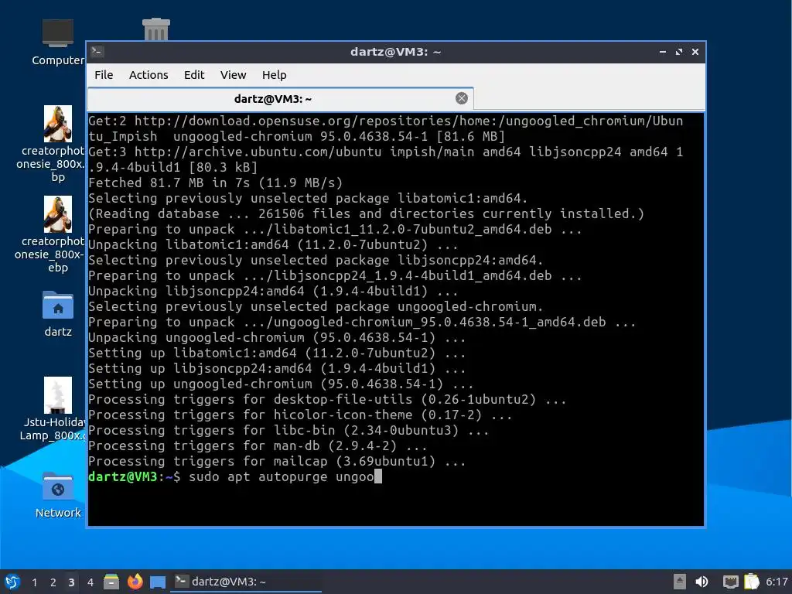
Task: Click 'Setting up ungoogled-chromium (95.0.4638.54-1)' line
Action: (x=281, y=384)
